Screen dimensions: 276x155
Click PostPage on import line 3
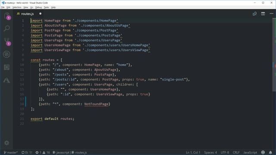tap(53, 31)
